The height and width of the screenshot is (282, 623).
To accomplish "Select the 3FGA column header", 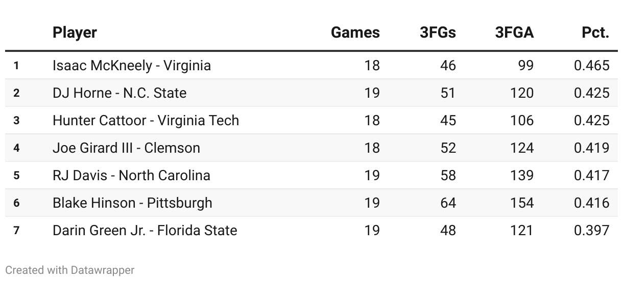I will coord(514,33).
